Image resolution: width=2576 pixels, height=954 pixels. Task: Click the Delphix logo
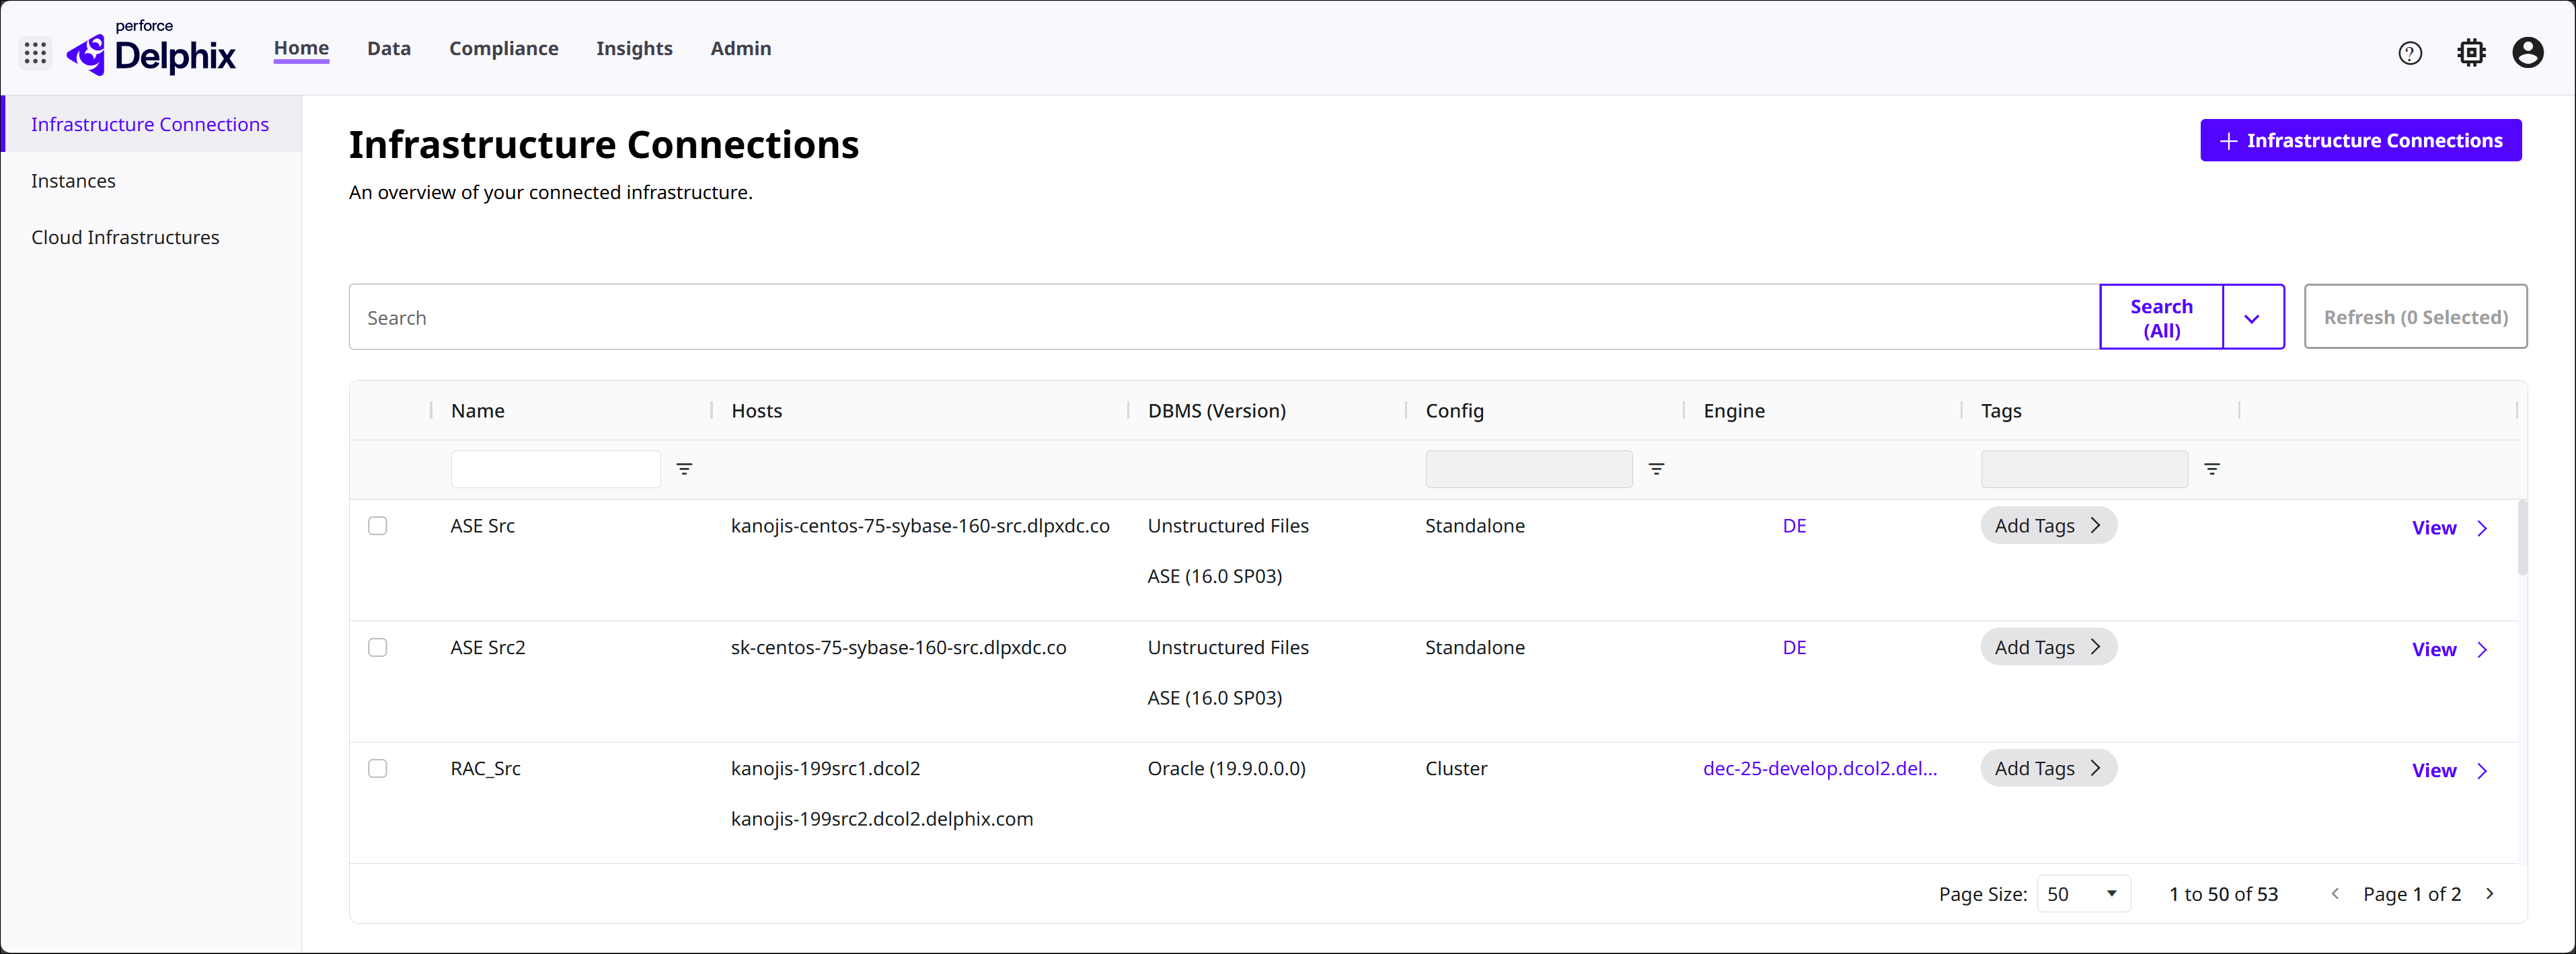point(152,52)
